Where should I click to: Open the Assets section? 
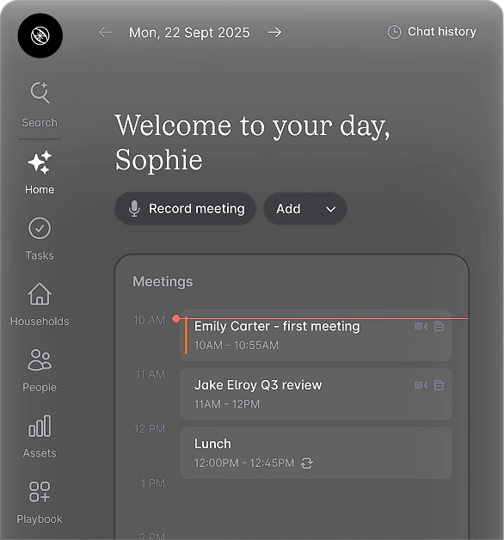[40, 436]
